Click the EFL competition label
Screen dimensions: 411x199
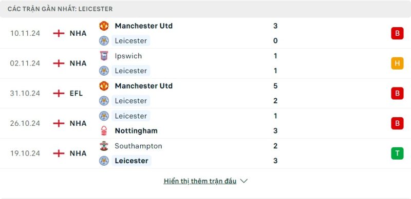76,93
